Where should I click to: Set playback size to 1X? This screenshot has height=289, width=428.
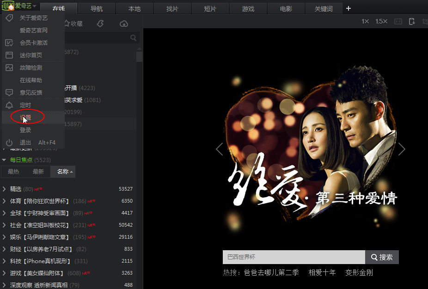(365, 21)
